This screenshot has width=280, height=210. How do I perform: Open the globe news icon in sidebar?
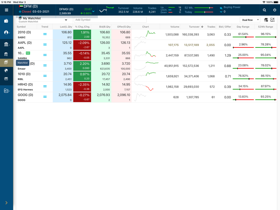6,71
